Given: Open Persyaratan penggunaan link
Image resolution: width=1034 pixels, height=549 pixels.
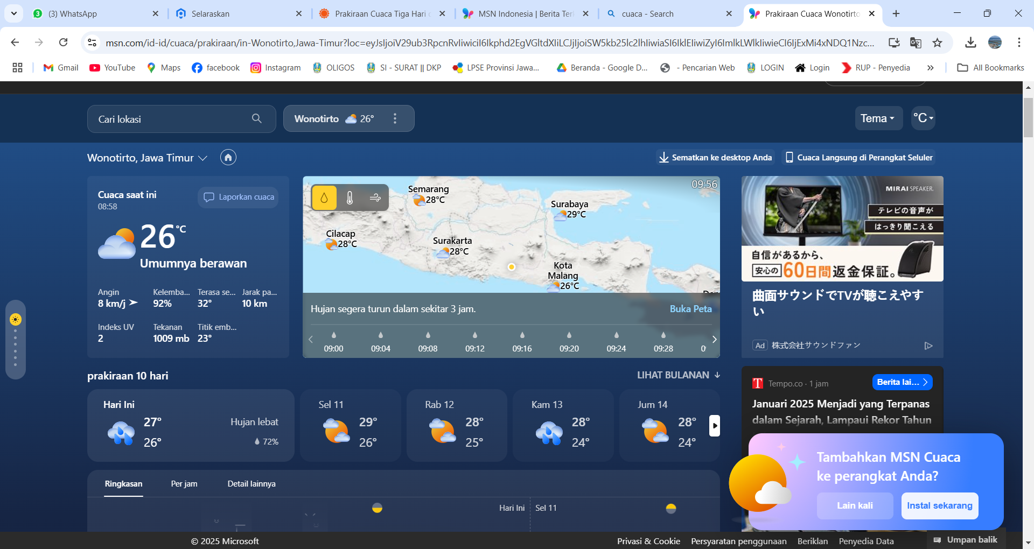Looking at the screenshot, I should [x=738, y=541].
